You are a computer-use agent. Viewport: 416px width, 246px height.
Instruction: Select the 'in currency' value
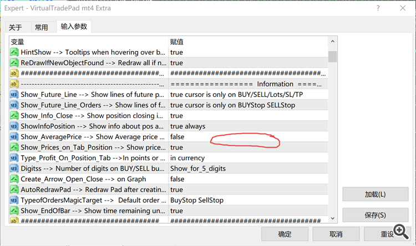(187, 158)
